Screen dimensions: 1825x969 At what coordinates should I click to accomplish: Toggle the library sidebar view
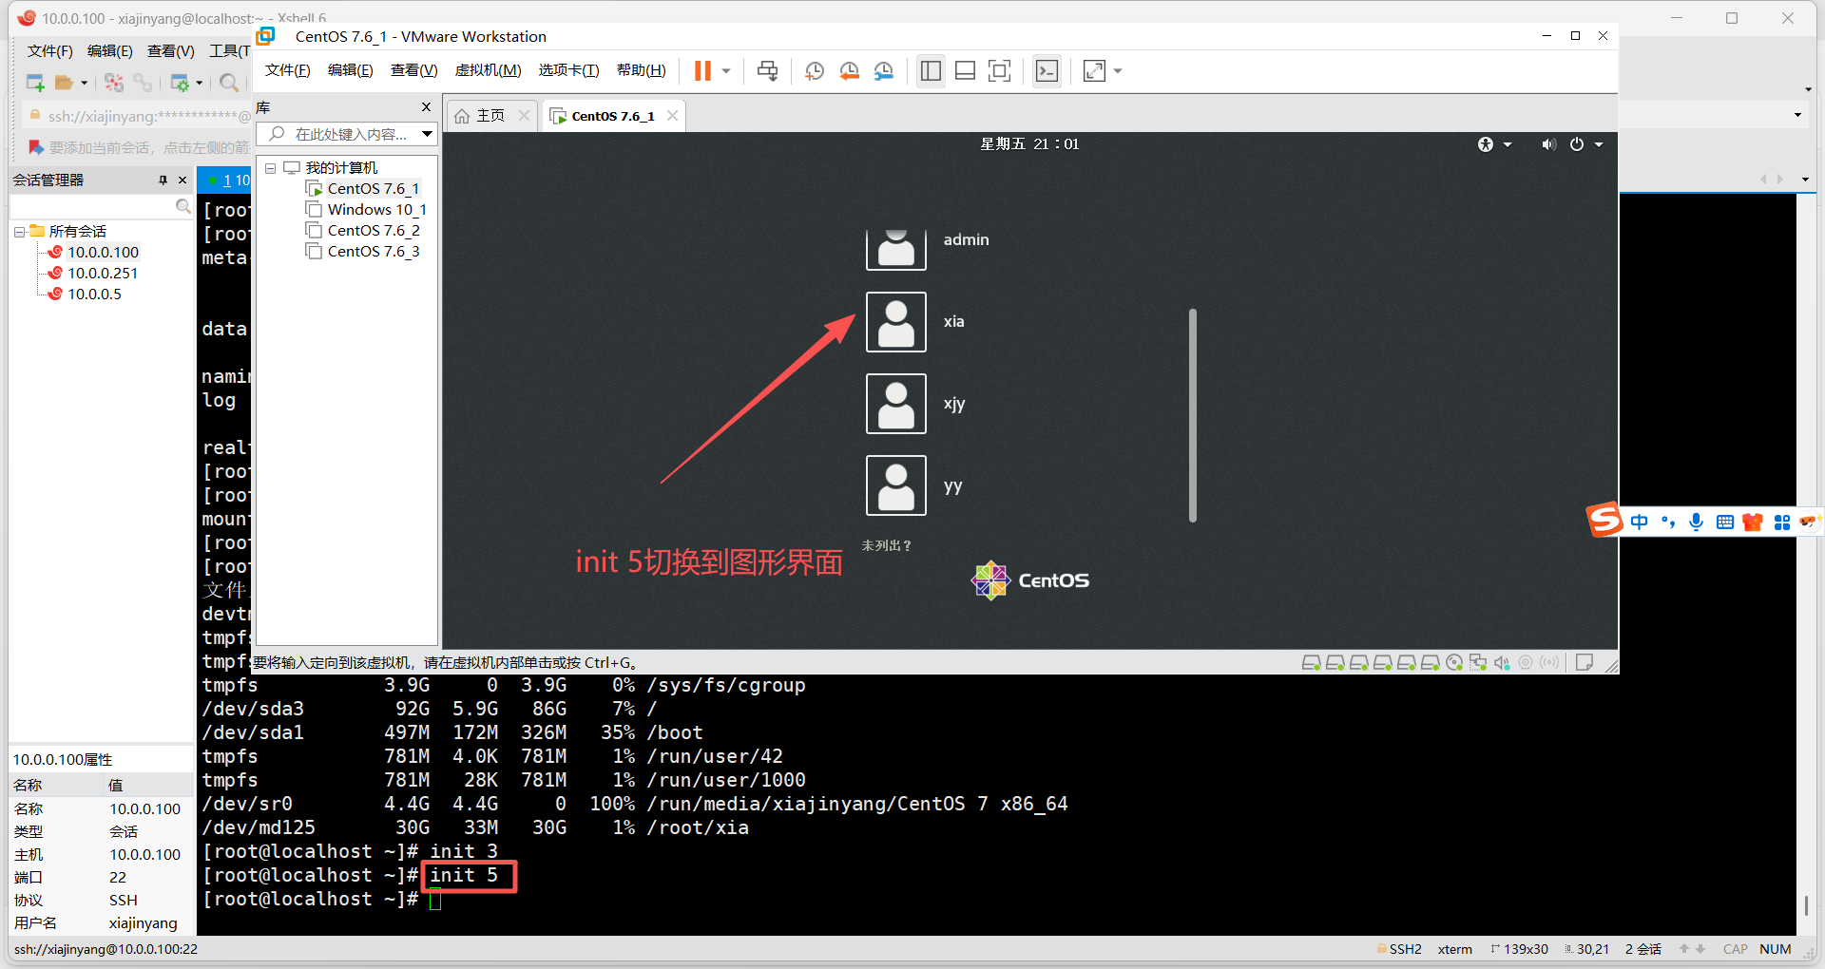[931, 71]
